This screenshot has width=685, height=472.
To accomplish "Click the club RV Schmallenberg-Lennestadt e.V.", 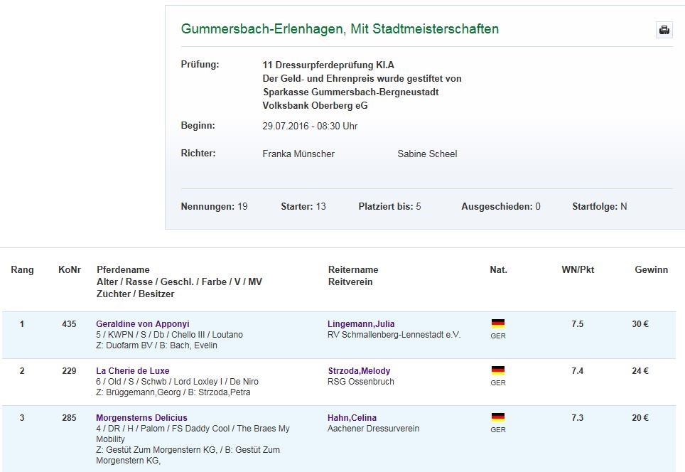I will tap(394, 335).
